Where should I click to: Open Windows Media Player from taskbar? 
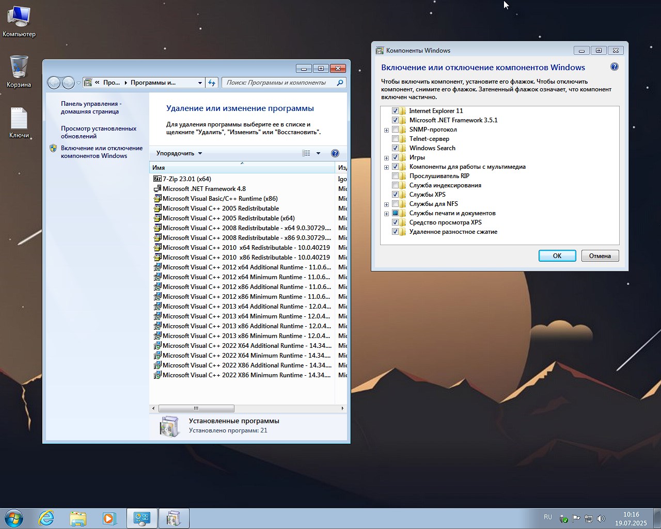pyautogui.click(x=109, y=518)
